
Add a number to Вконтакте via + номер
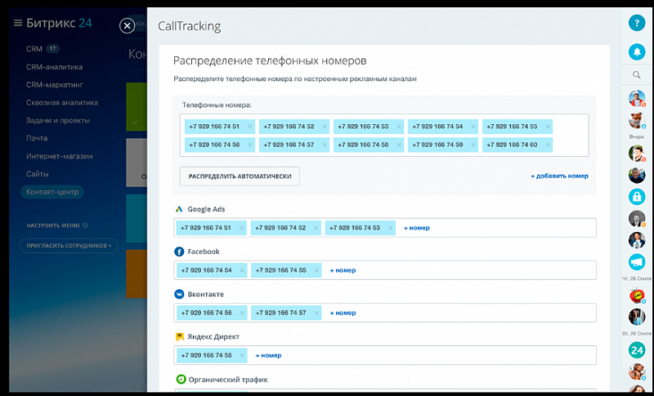(343, 313)
